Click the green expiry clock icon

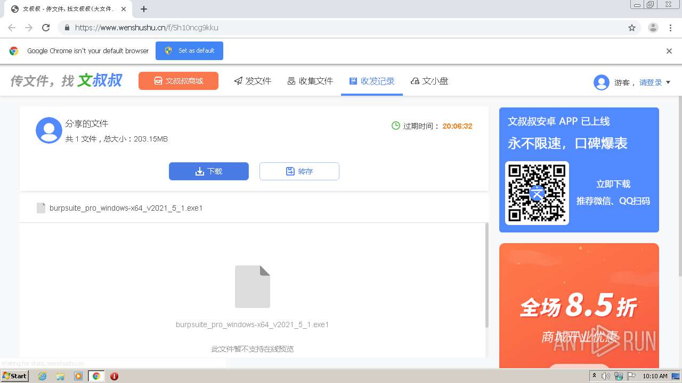coord(396,126)
